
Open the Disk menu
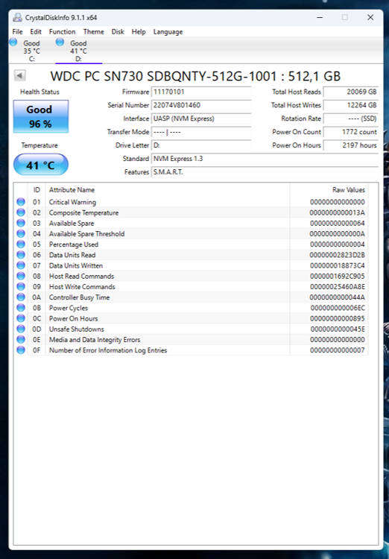118,32
